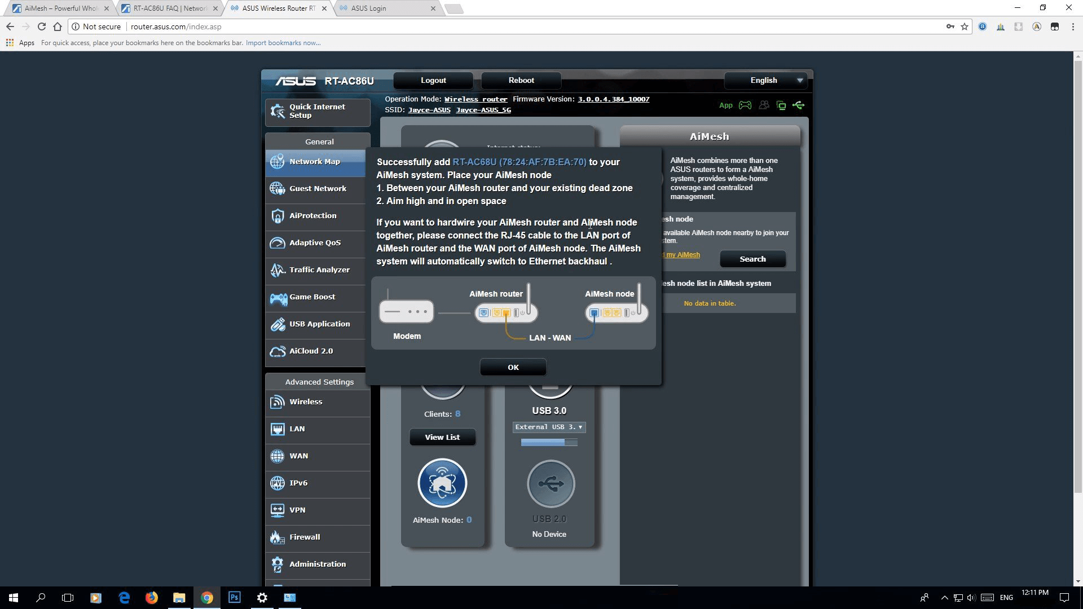Open the English language dropdown
1083x609 pixels.
pos(765,81)
